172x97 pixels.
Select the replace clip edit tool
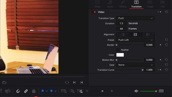click(8, 91)
